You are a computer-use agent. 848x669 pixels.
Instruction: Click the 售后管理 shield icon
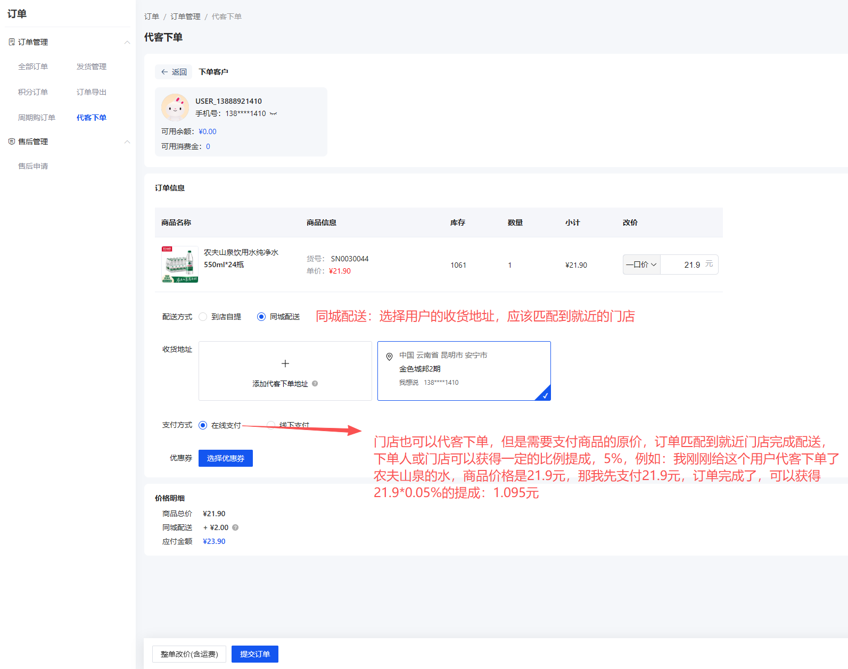(12, 142)
